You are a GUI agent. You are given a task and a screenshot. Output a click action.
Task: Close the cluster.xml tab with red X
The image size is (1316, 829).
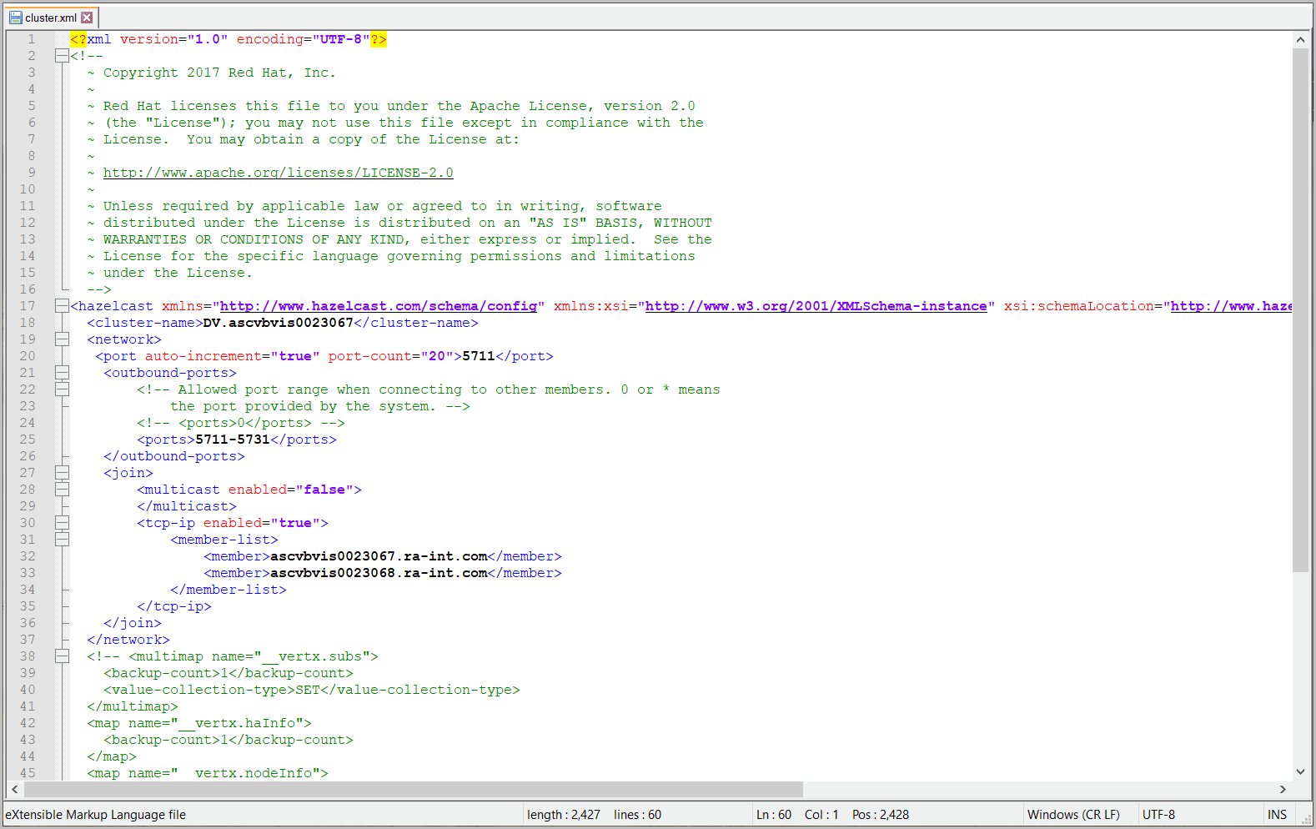pyautogui.click(x=87, y=18)
